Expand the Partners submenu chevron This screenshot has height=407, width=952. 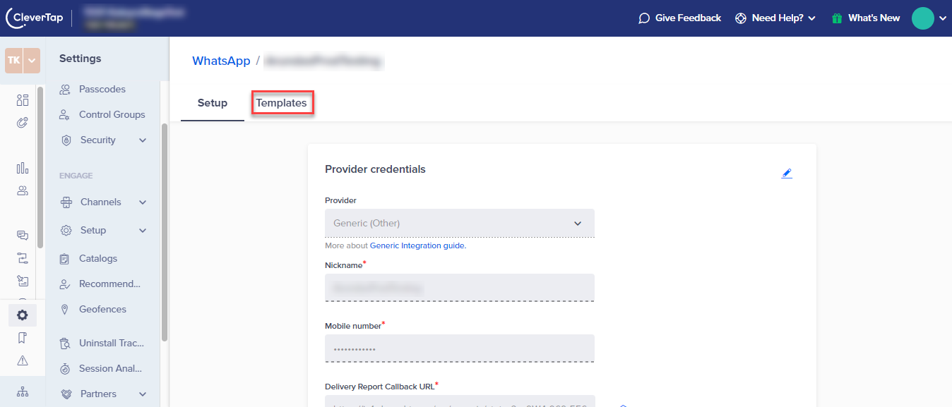pos(143,394)
